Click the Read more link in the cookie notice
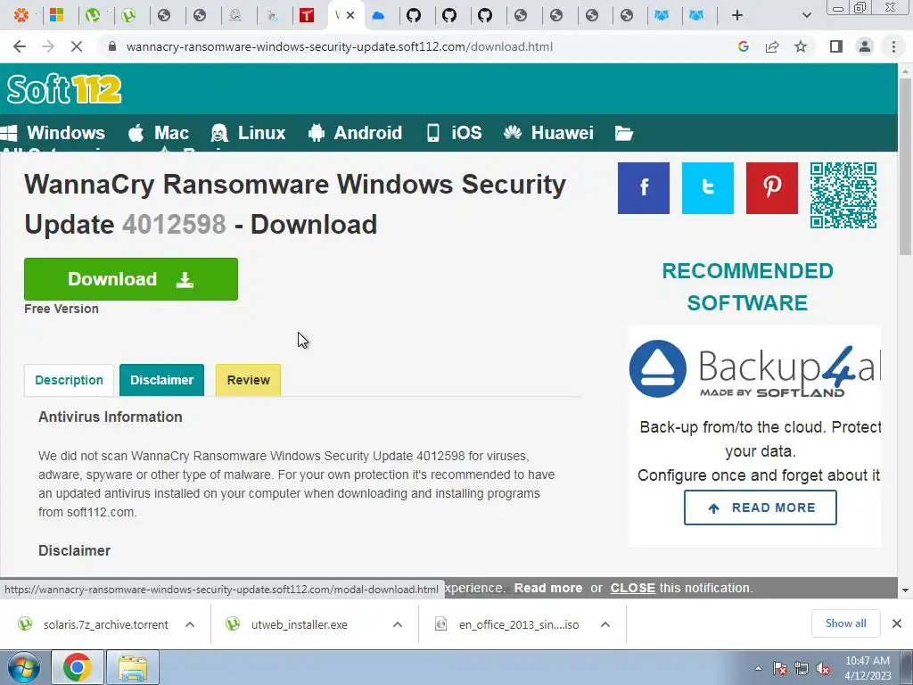913x685 pixels. [x=548, y=588]
